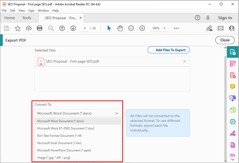Select the Hand tool

pyautogui.click(x=120, y=28)
